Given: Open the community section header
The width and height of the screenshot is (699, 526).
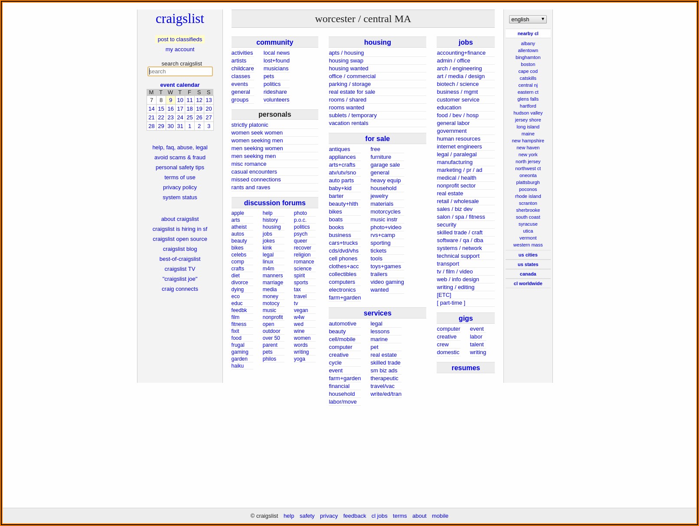Looking at the screenshot, I should 274,42.
